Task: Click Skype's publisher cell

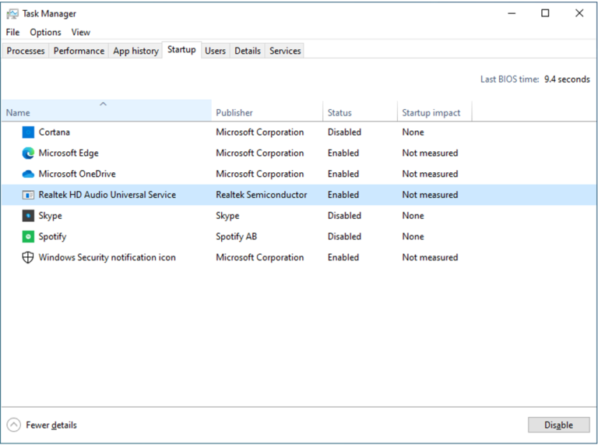Action: click(x=227, y=216)
